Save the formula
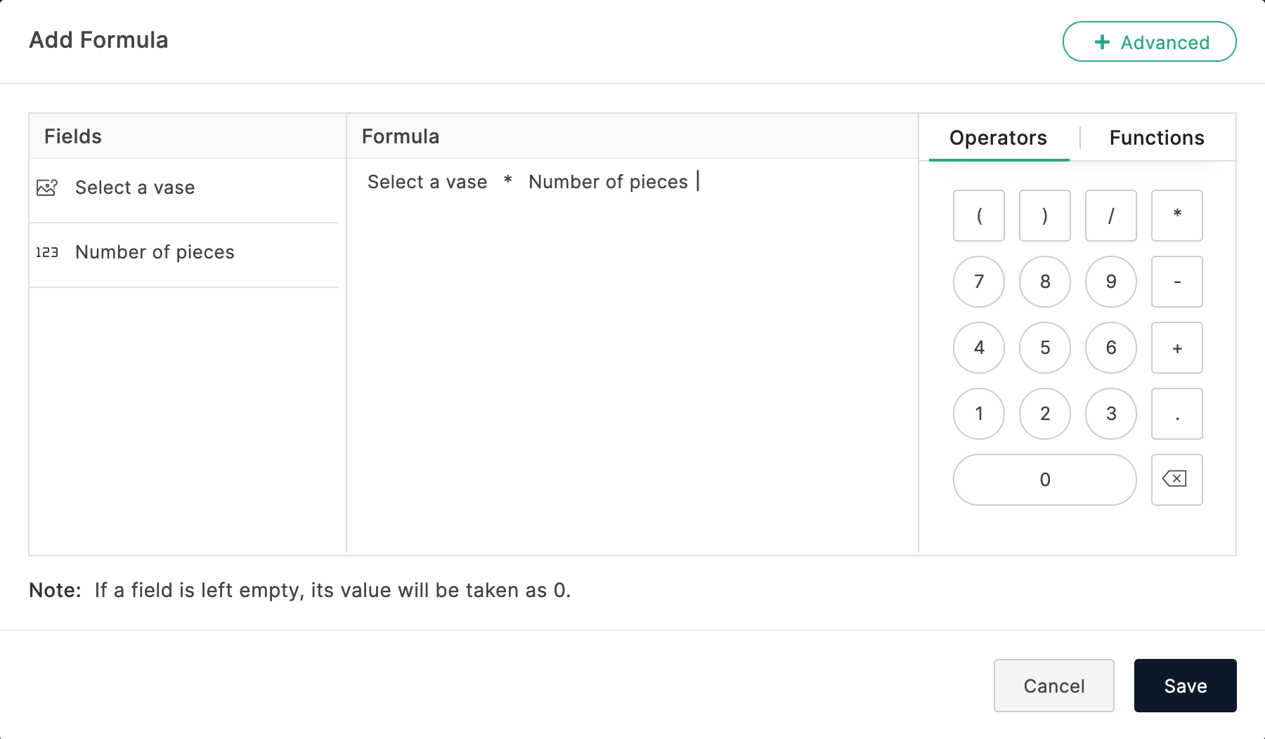1265x739 pixels. coord(1185,686)
